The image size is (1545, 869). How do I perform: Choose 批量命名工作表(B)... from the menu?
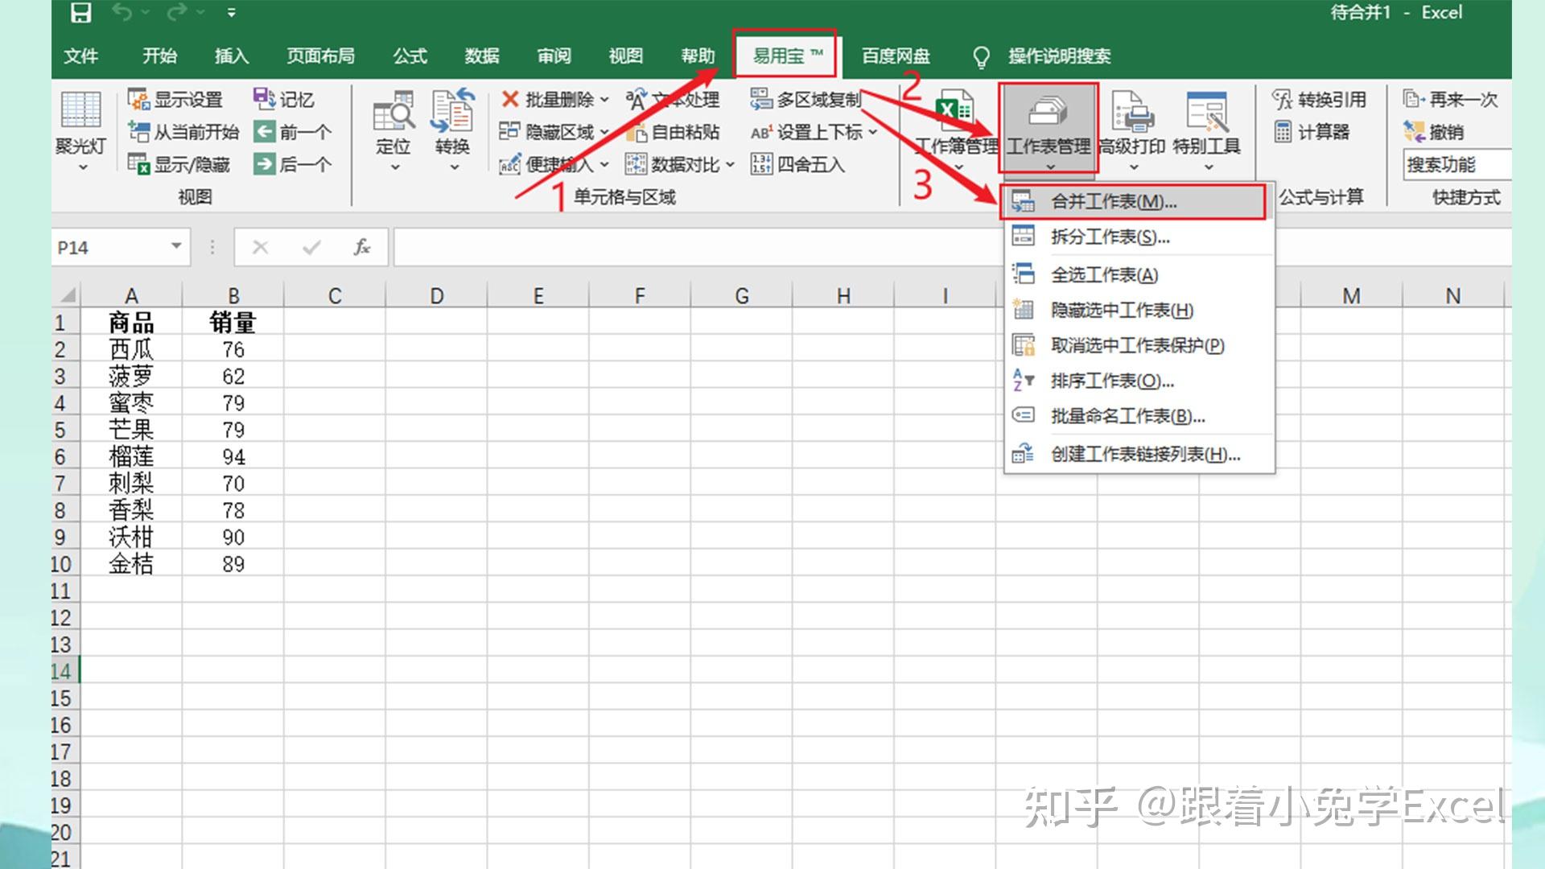coord(1139,416)
